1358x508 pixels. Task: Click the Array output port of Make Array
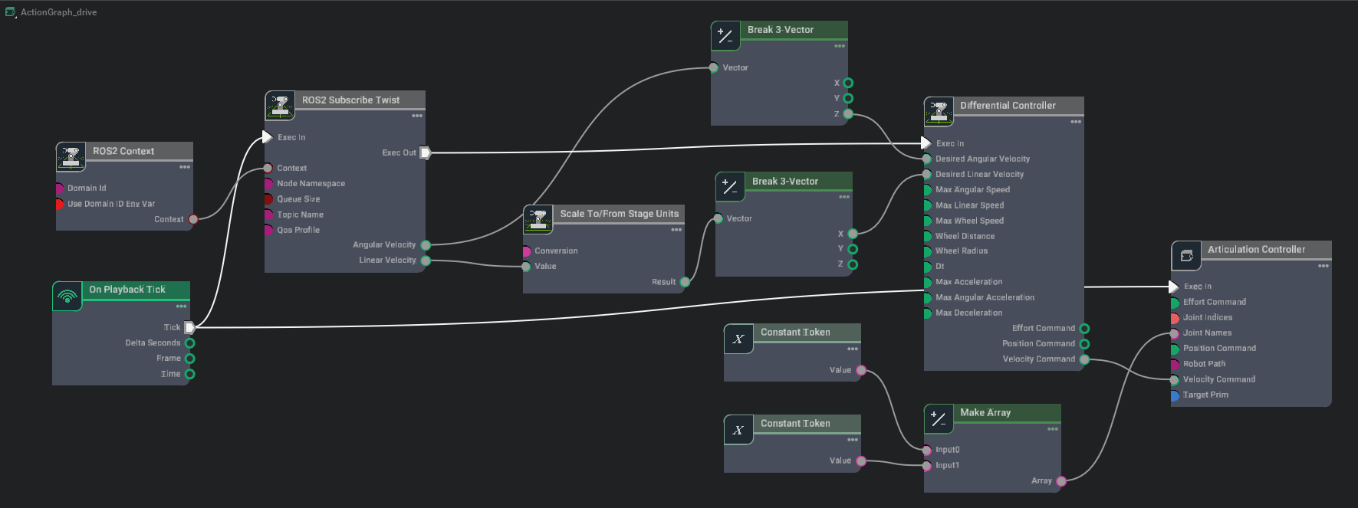point(1061,481)
